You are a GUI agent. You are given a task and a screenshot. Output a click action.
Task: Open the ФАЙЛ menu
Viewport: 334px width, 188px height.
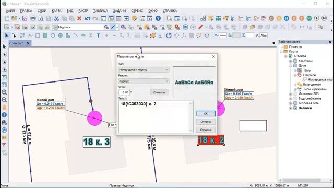(10, 11)
